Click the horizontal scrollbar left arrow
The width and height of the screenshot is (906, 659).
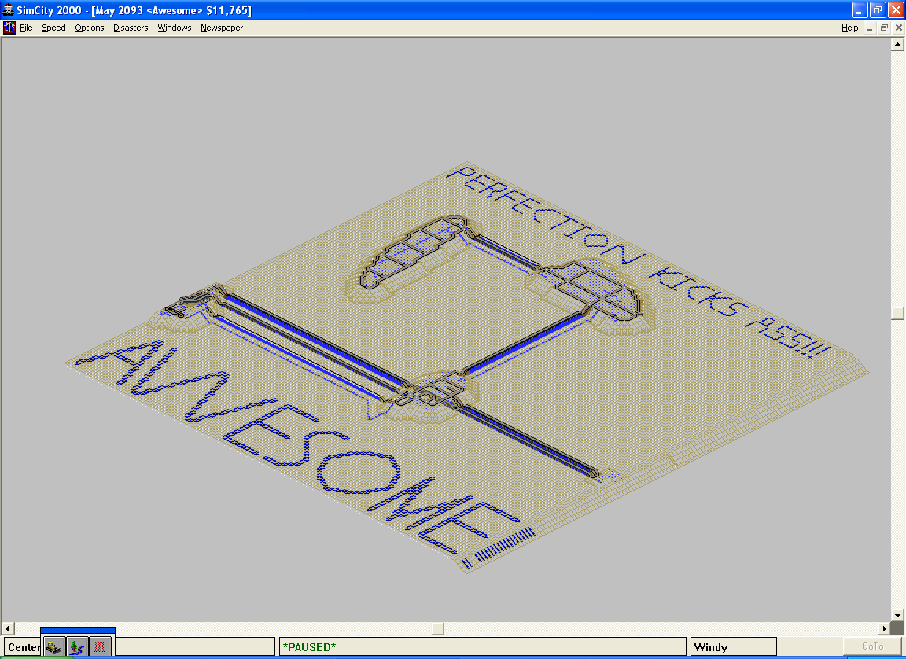coord(8,628)
